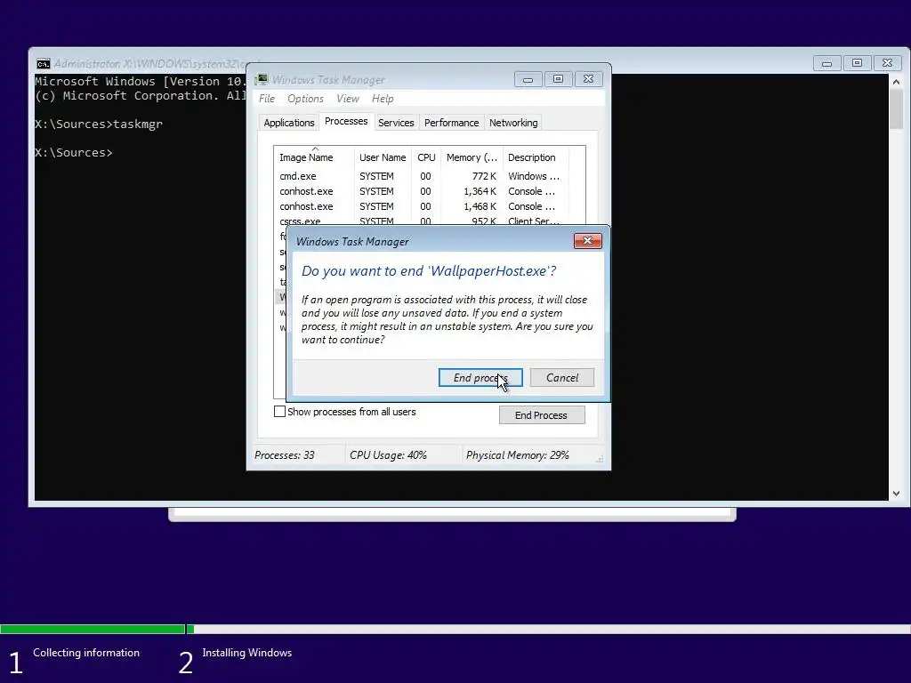Sort by Memory column header
Image resolution: width=911 pixels, height=683 pixels.
point(472,157)
